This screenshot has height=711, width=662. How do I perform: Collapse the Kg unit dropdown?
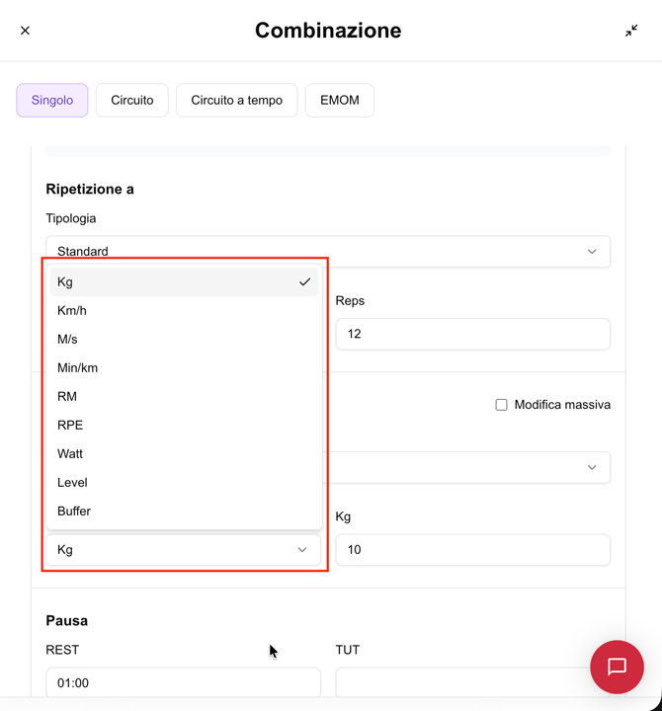(183, 550)
